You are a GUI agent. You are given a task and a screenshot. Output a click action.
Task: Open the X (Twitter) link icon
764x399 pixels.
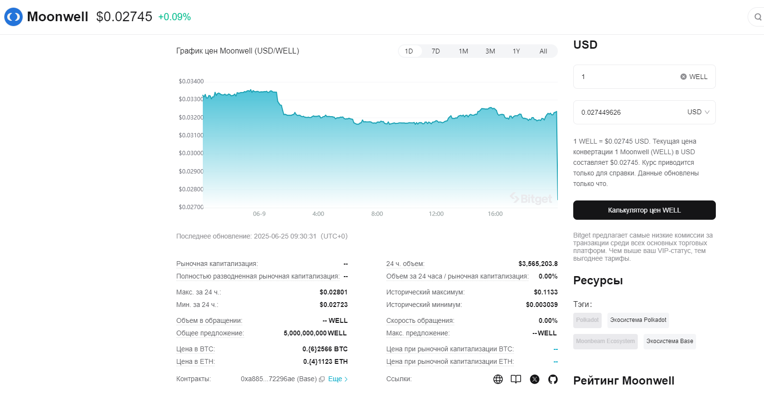coord(535,379)
